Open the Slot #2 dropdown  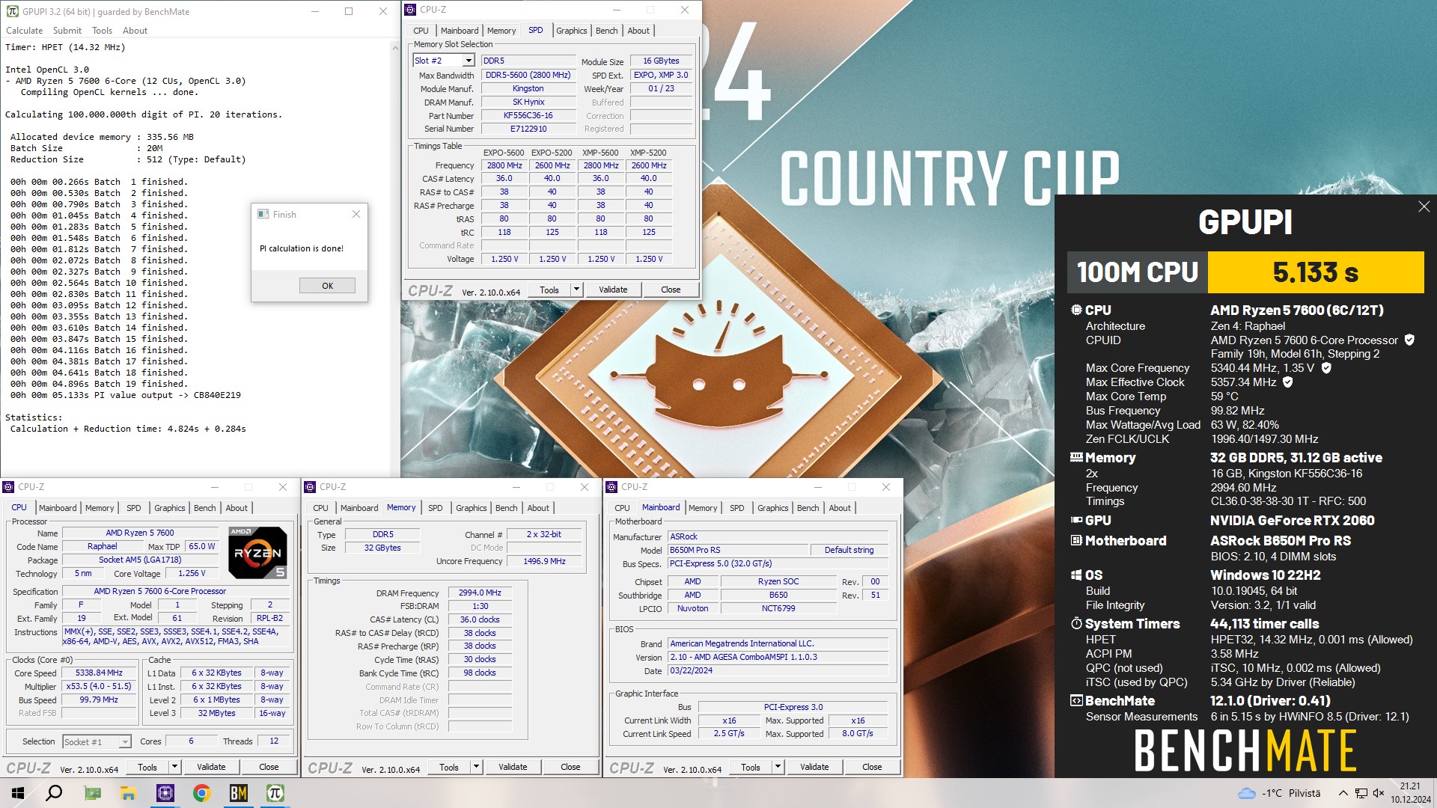[x=469, y=61]
